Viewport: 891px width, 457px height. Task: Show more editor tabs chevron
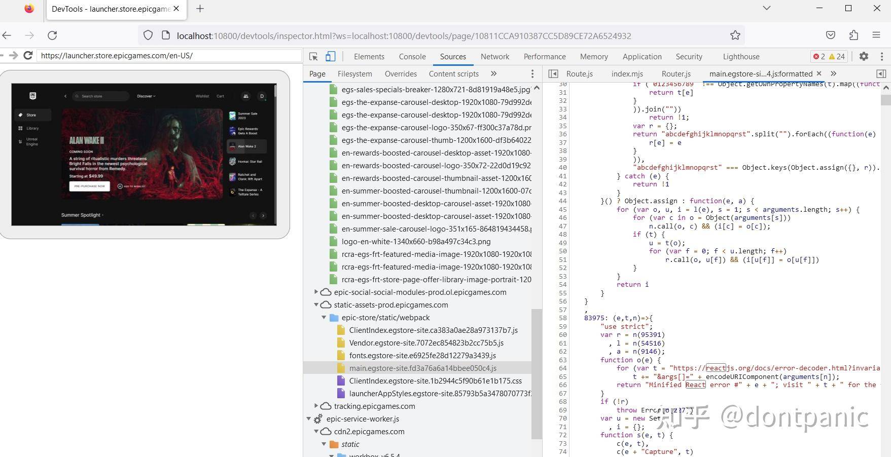(x=833, y=73)
